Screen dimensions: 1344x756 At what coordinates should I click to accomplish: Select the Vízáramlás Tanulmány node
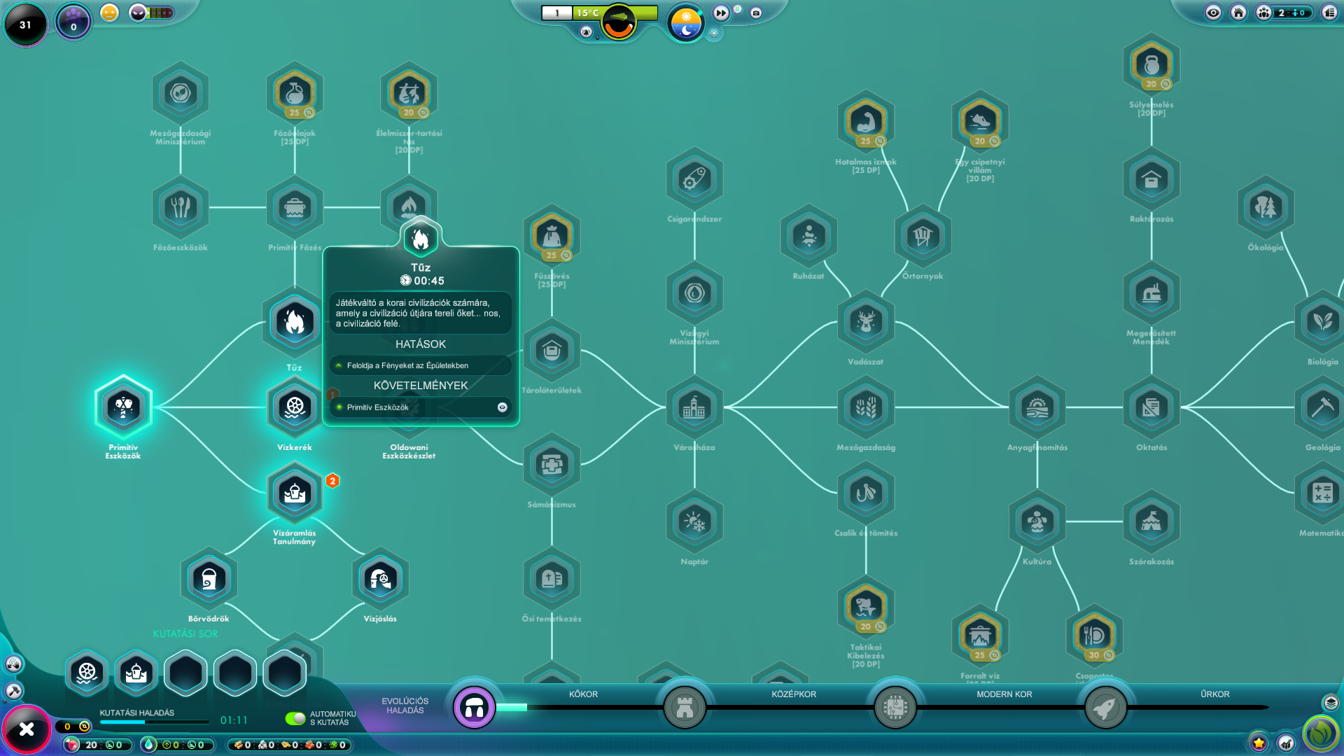(x=295, y=493)
